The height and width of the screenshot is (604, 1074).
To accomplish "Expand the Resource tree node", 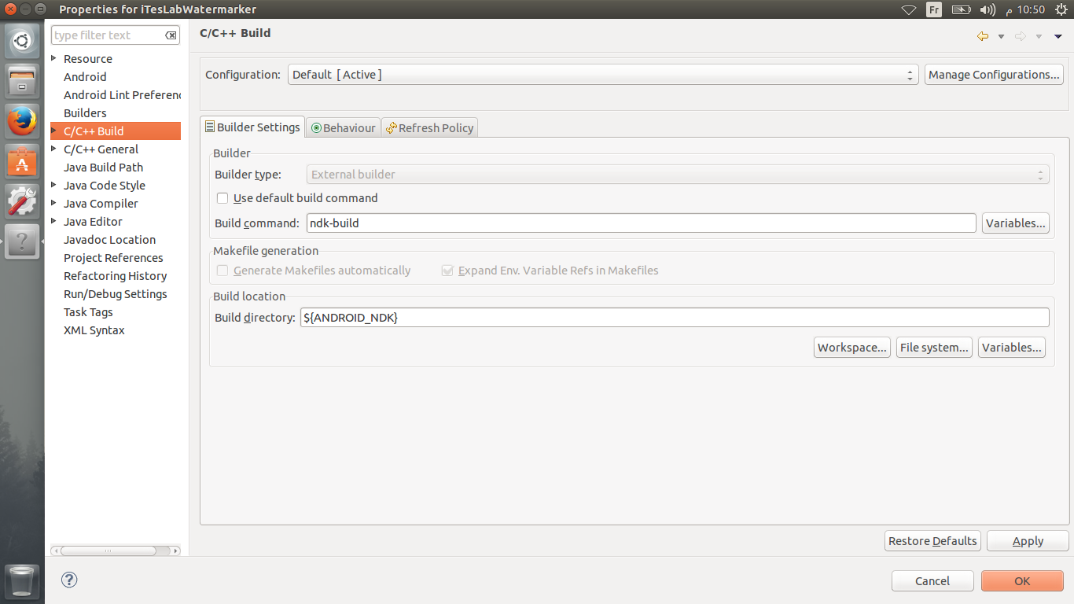I will point(53,58).
